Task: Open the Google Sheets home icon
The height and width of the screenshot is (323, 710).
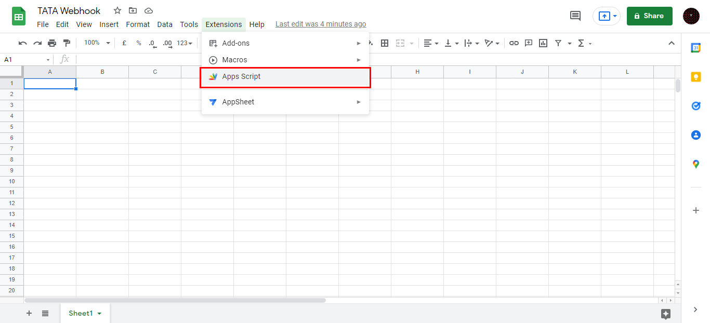Action: click(19, 16)
